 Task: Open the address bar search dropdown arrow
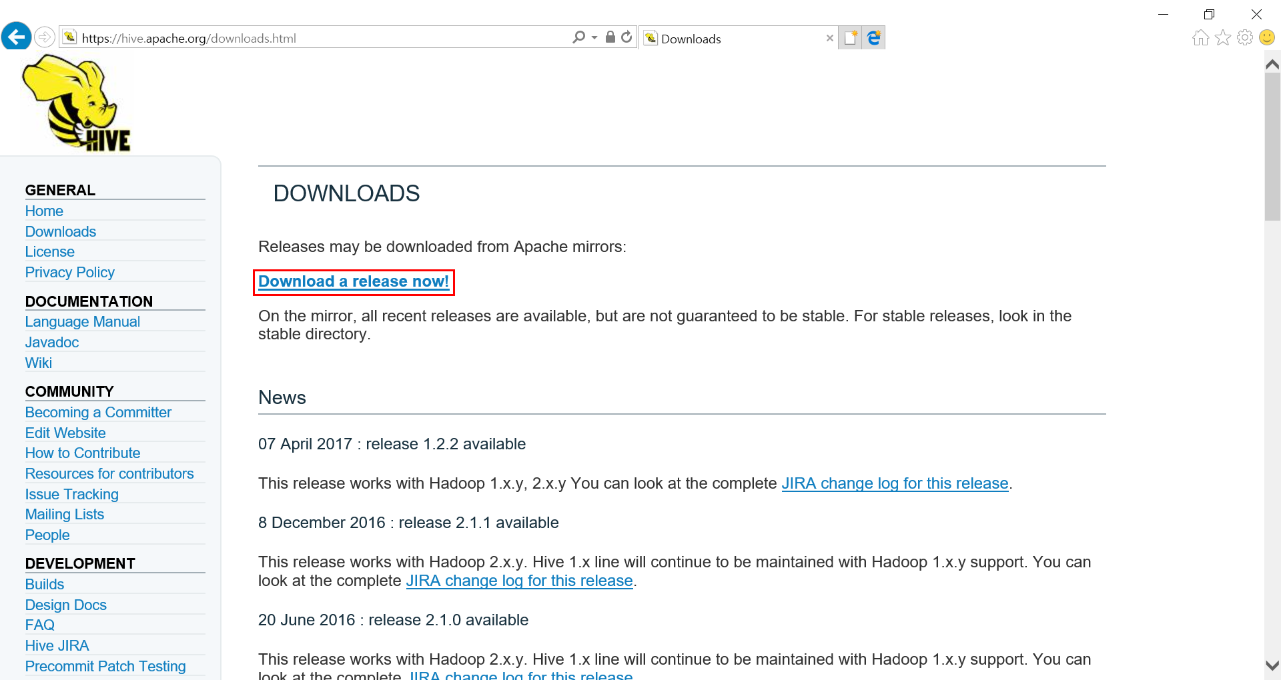click(x=594, y=37)
